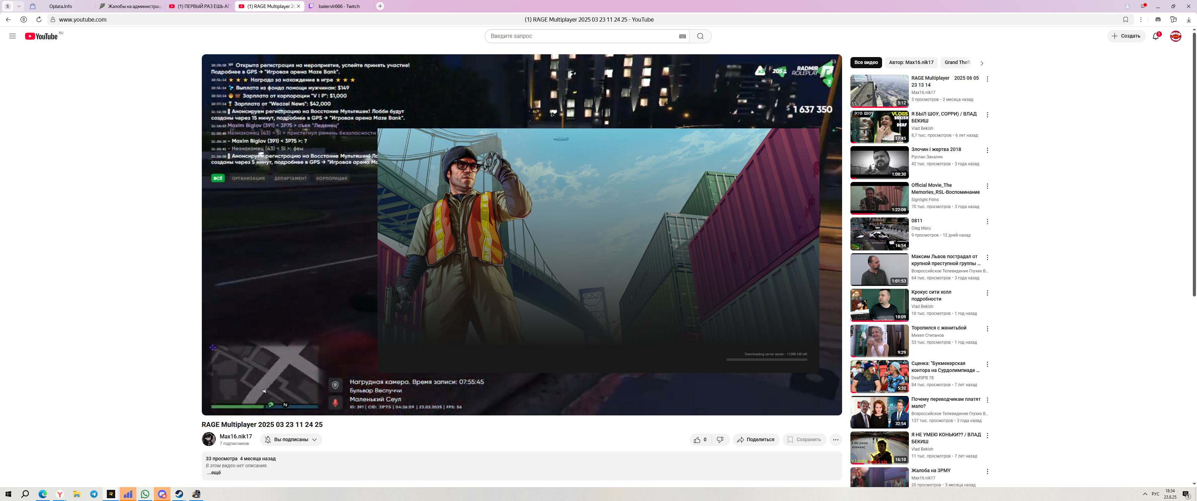1197x501 pixels.
Task: Open options for 0811 video
Action: [x=987, y=222]
